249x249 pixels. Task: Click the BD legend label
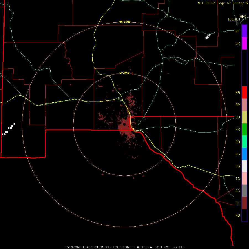coord(237,117)
